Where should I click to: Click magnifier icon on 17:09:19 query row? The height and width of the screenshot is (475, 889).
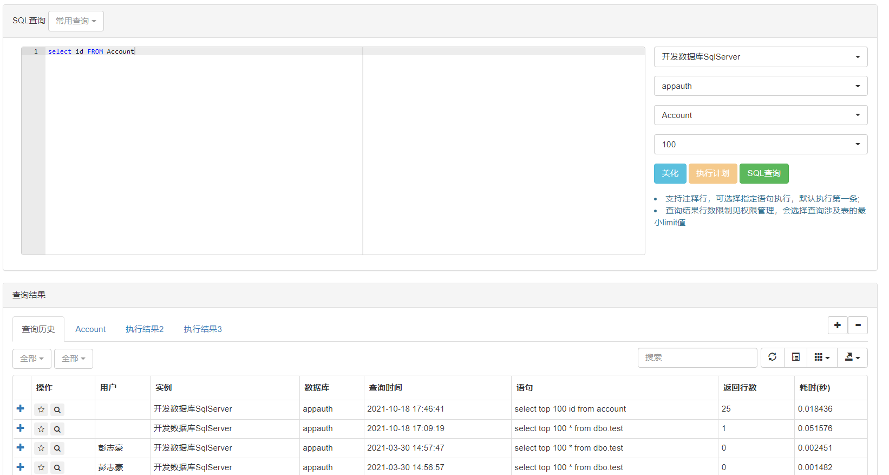click(57, 429)
